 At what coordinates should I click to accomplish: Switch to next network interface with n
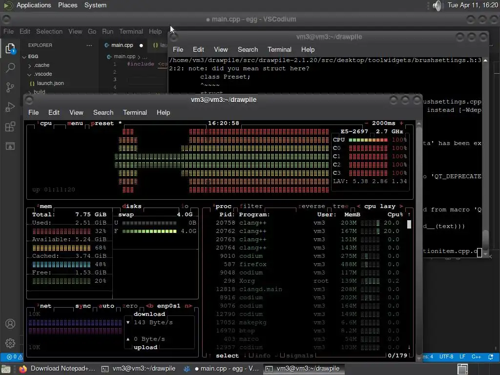click(x=188, y=306)
